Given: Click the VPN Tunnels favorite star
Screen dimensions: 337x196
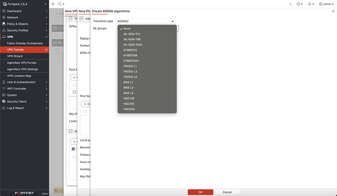Looking at the screenshot, I should [x=46, y=50].
